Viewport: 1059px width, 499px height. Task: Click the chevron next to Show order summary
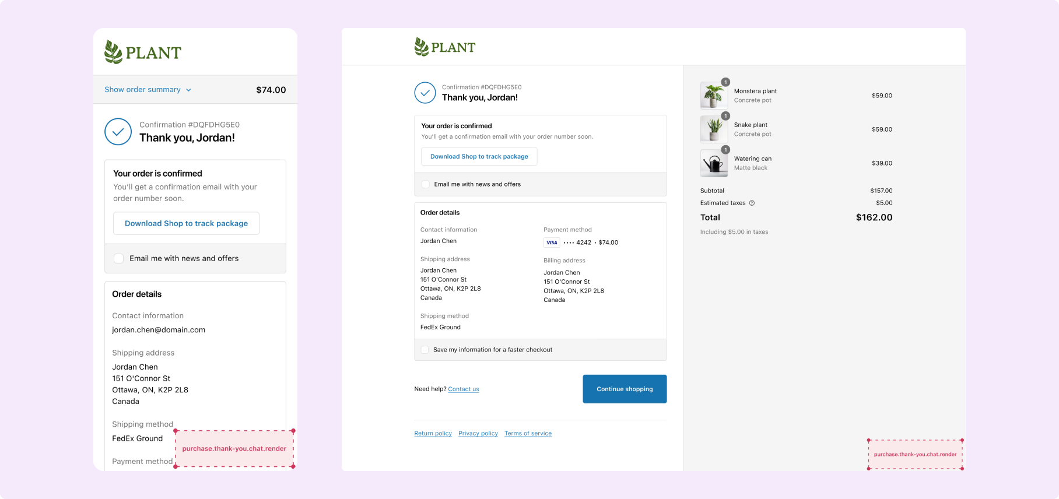pyautogui.click(x=188, y=90)
